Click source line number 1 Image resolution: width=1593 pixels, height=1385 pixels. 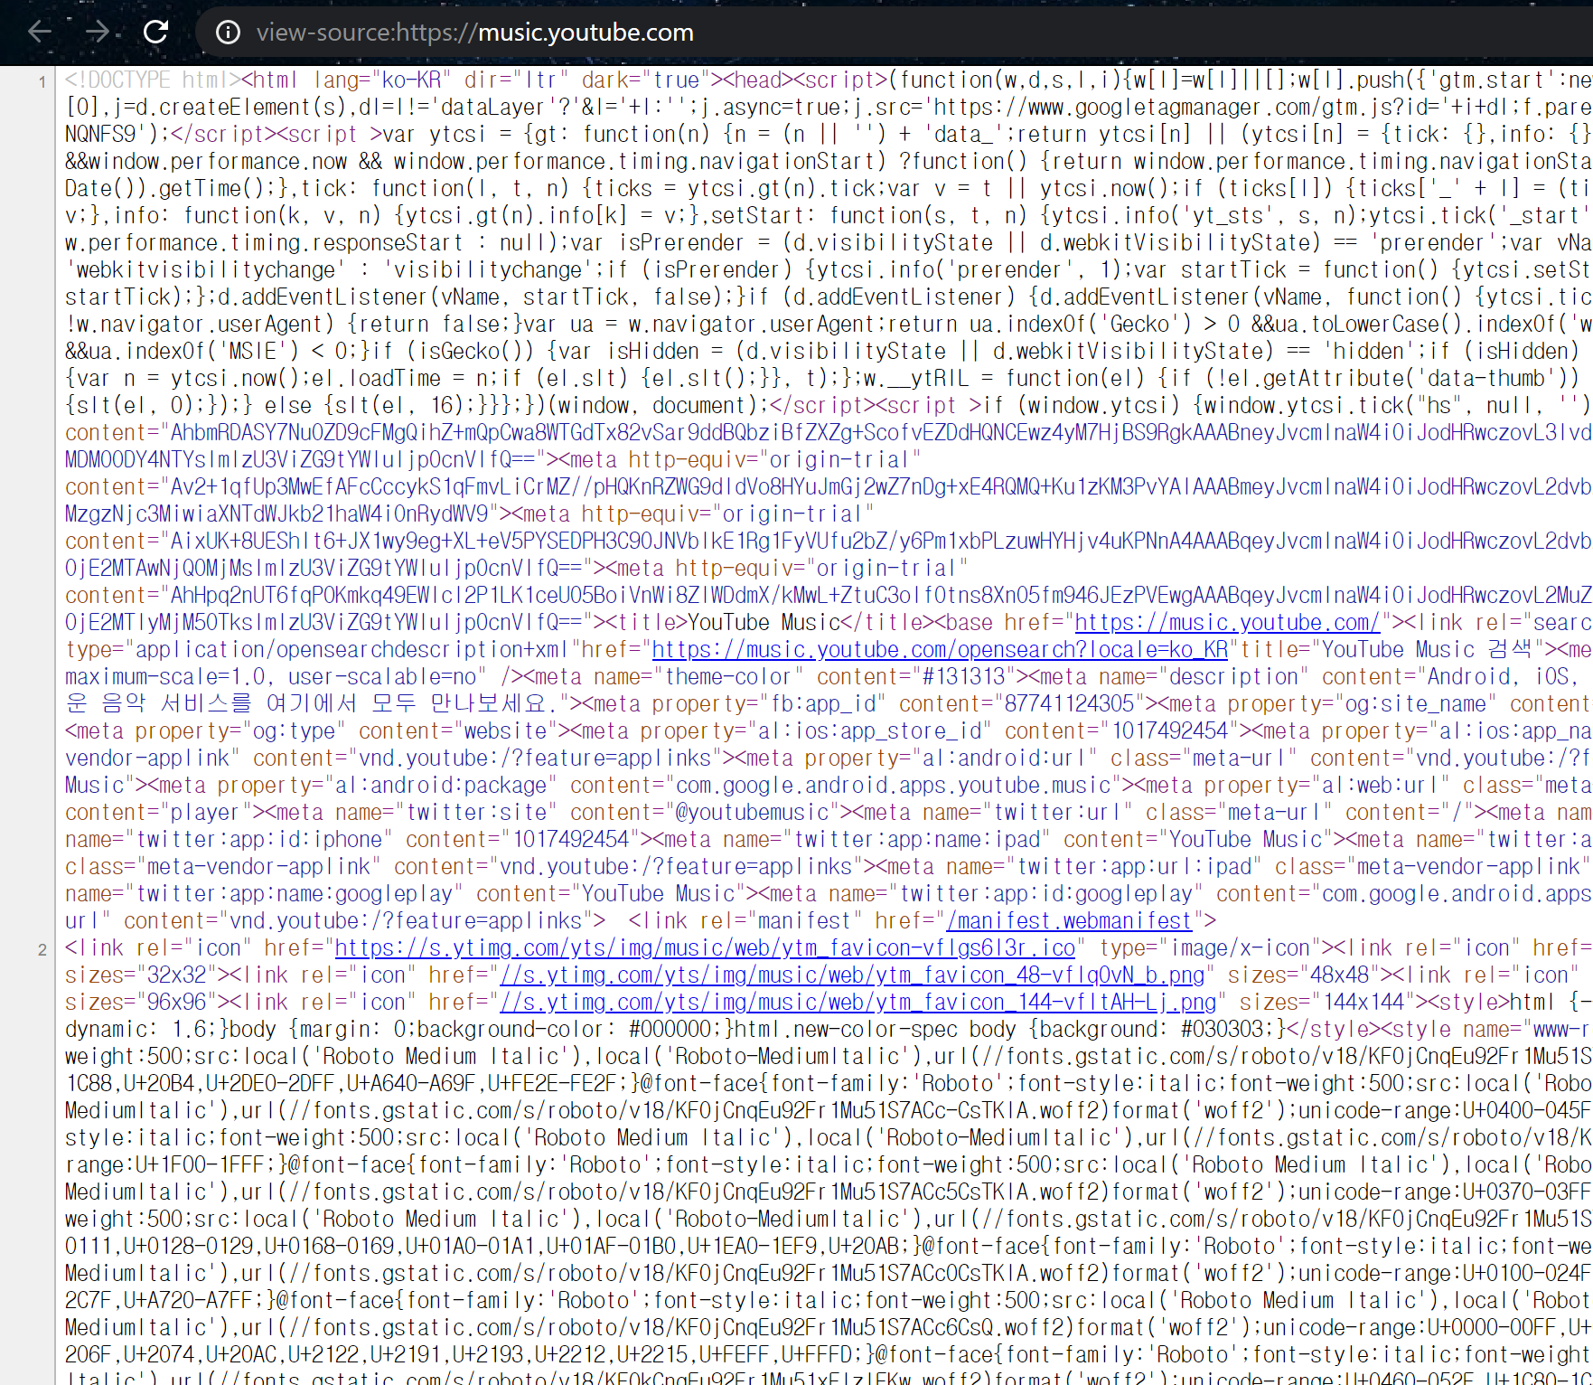click(42, 82)
